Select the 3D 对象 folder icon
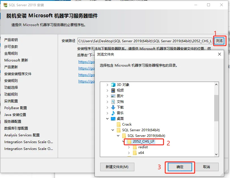This screenshot has width=230, height=178. (113, 85)
